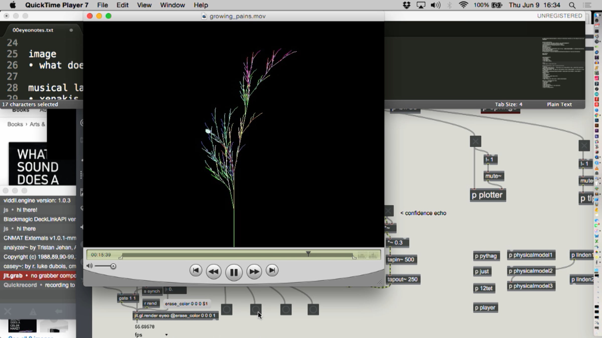Viewport: 602px width, 338px height.
Task: Jump to the start of the movie
Action: (196, 271)
